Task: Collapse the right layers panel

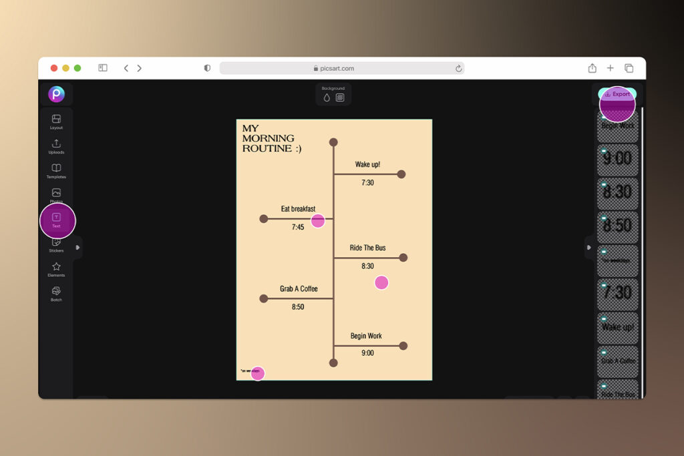Action: tap(588, 247)
